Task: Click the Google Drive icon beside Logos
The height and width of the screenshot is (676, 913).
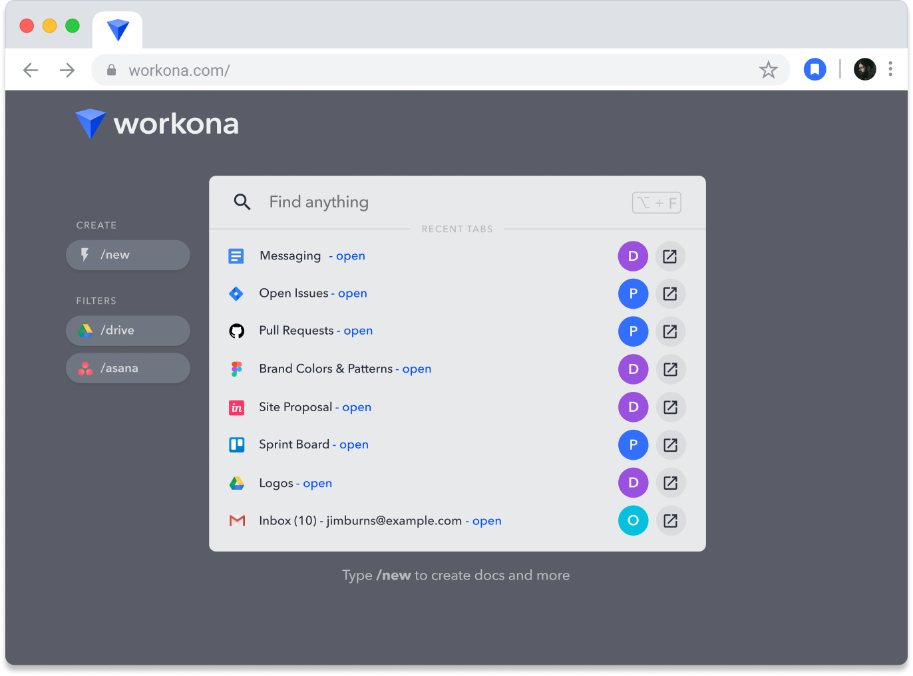Action: pos(237,483)
